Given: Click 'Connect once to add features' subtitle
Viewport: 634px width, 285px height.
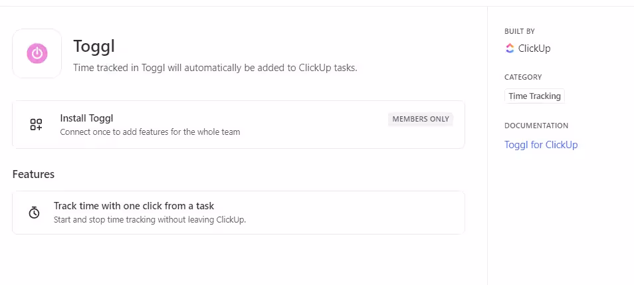Looking at the screenshot, I should click(x=150, y=132).
